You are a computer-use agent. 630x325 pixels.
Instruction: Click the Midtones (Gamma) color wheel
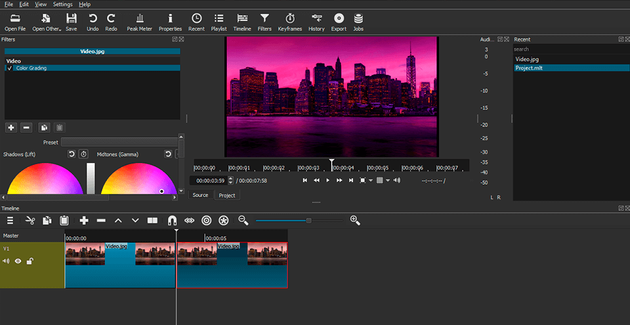pyautogui.click(x=138, y=180)
